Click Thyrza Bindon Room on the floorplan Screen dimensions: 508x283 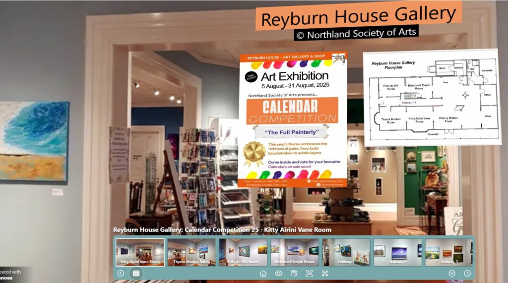click(391, 120)
